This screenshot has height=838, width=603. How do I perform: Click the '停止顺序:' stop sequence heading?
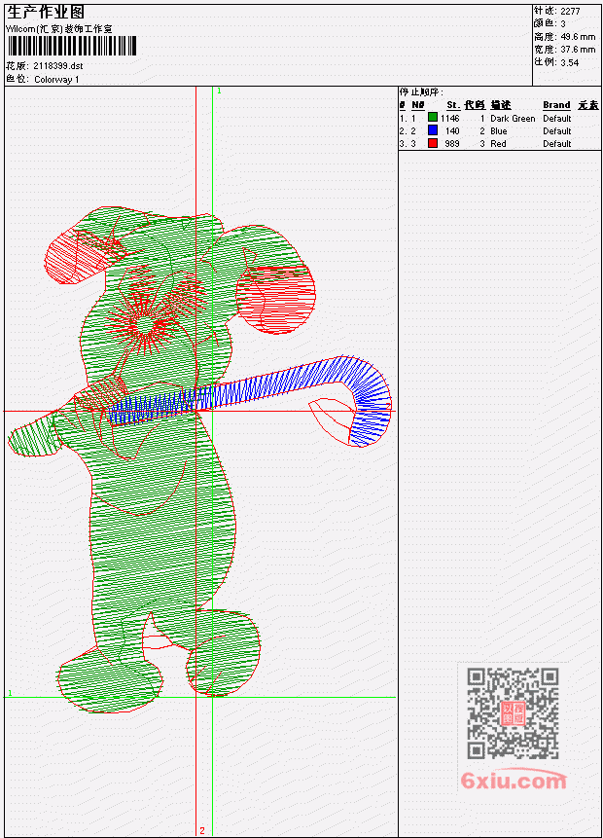[x=421, y=91]
